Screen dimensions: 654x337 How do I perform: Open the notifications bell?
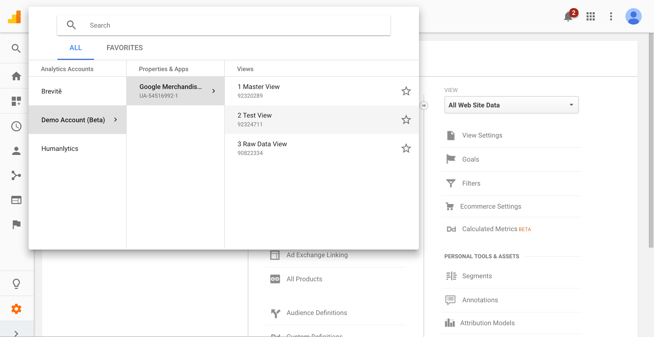pos(568,17)
